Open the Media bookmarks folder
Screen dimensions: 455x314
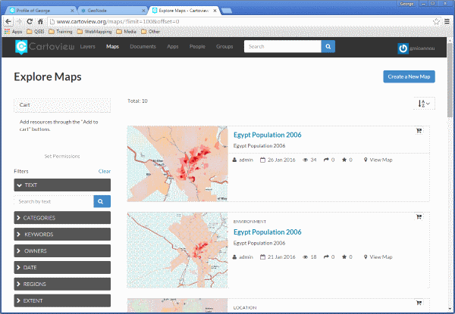(x=126, y=32)
